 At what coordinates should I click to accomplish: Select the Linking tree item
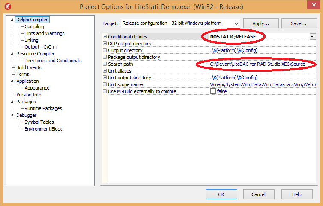click(x=31, y=40)
